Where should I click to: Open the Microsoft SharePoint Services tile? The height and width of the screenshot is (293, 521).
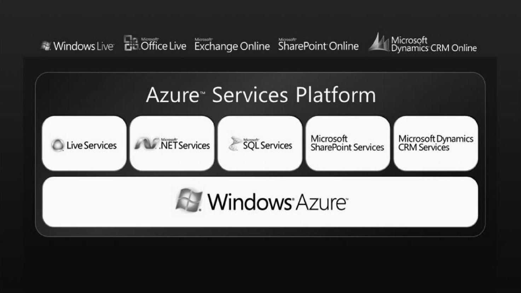pyautogui.click(x=348, y=143)
